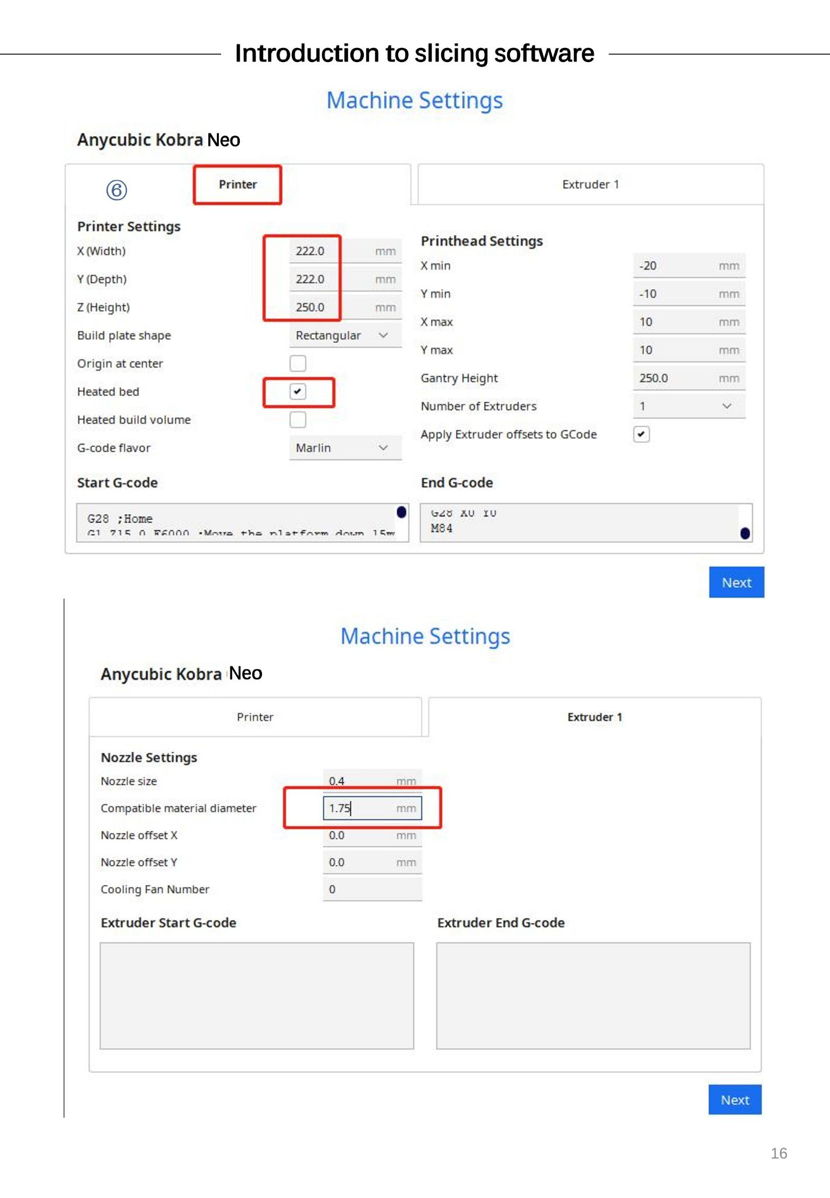
Task: Edit the Nozzle size field
Action: (372, 781)
